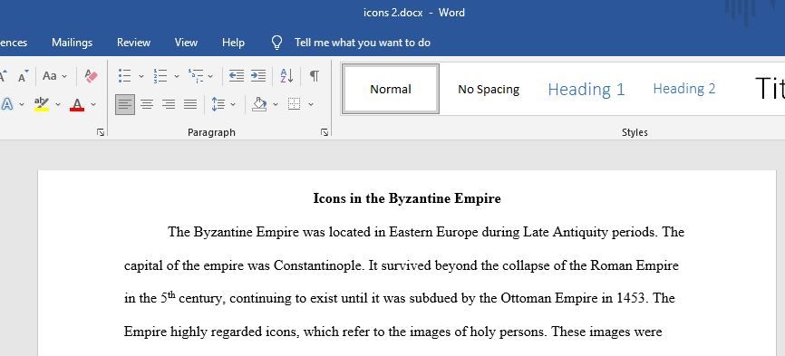Apply red Font Color
The image size is (785, 356).
coord(77,104)
